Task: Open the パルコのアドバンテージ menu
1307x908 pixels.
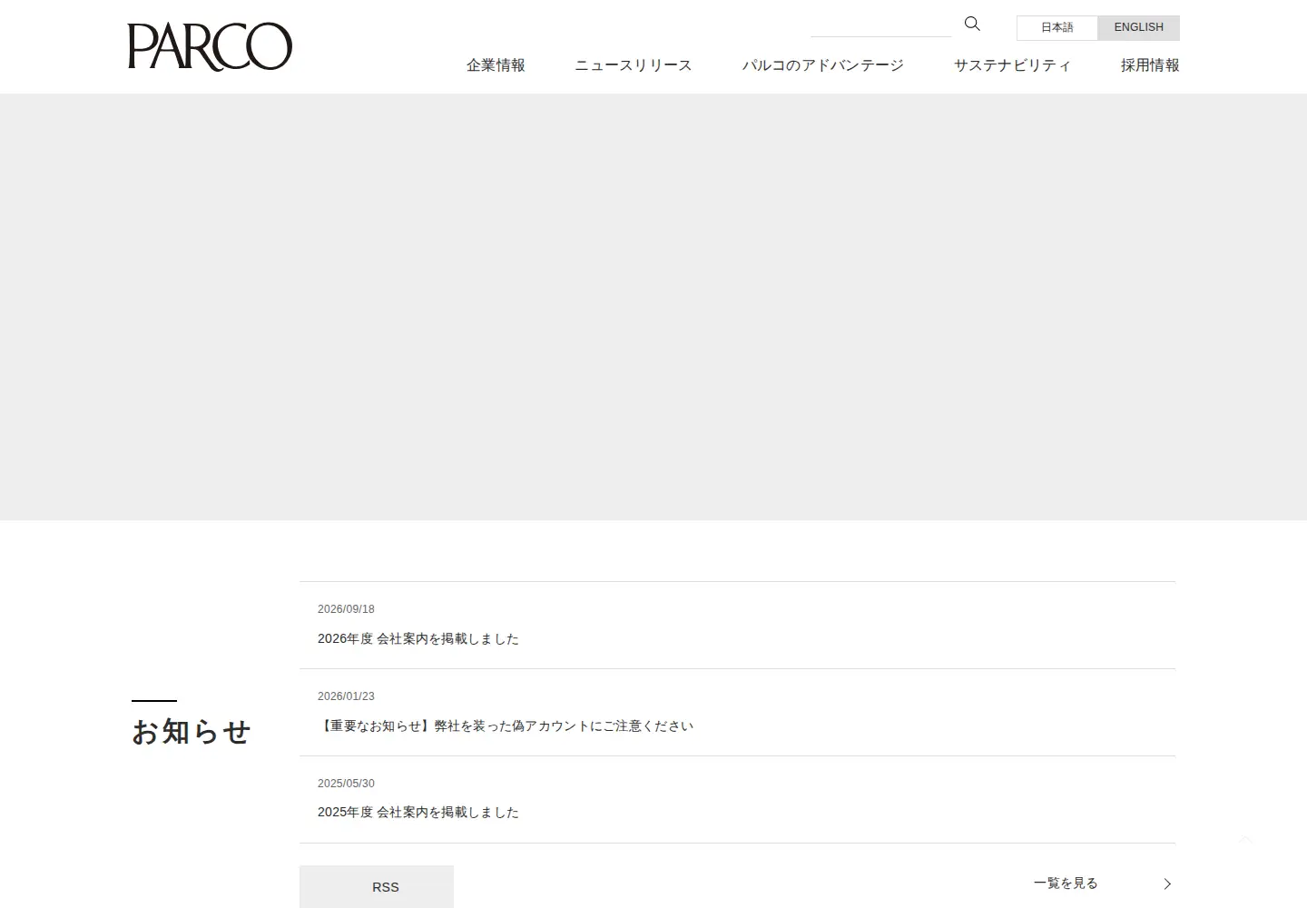Action: click(x=823, y=65)
